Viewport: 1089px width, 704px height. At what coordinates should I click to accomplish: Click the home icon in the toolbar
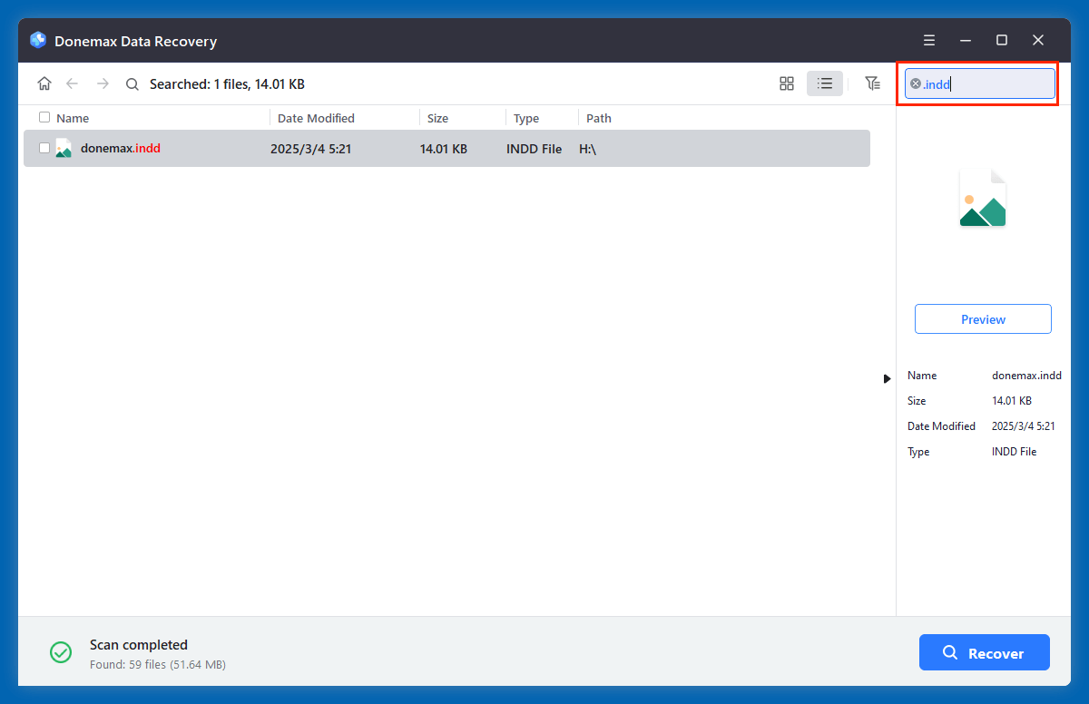(x=44, y=83)
